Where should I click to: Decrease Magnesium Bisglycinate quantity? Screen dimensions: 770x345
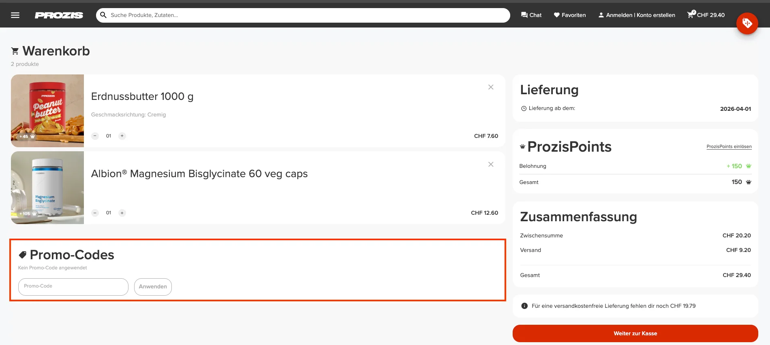tap(95, 213)
